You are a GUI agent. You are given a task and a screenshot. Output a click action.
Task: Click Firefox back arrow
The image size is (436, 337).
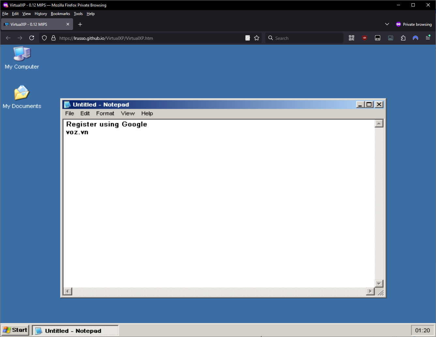click(x=8, y=38)
